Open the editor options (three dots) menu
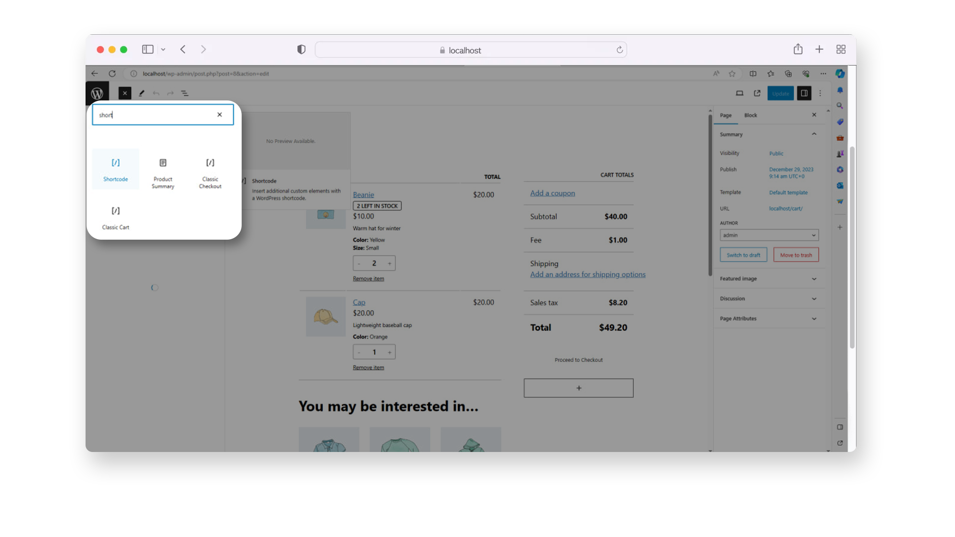This screenshot has width=955, height=537. point(820,93)
